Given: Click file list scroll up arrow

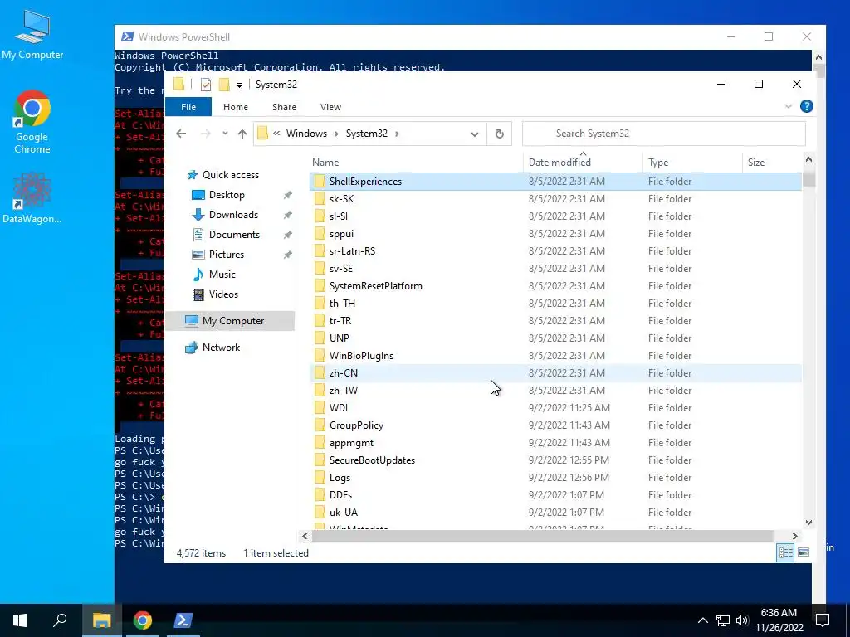Looking at the screenshot, I should pyautogui.click(x=808, y=160).
